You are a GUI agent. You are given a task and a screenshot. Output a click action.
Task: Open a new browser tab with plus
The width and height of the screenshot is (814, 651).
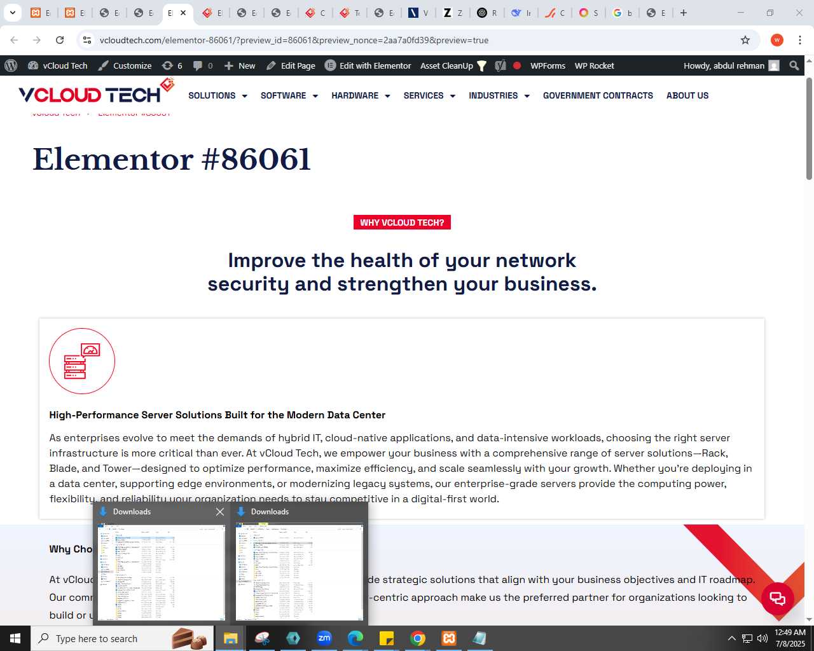[x=684, y=13]
